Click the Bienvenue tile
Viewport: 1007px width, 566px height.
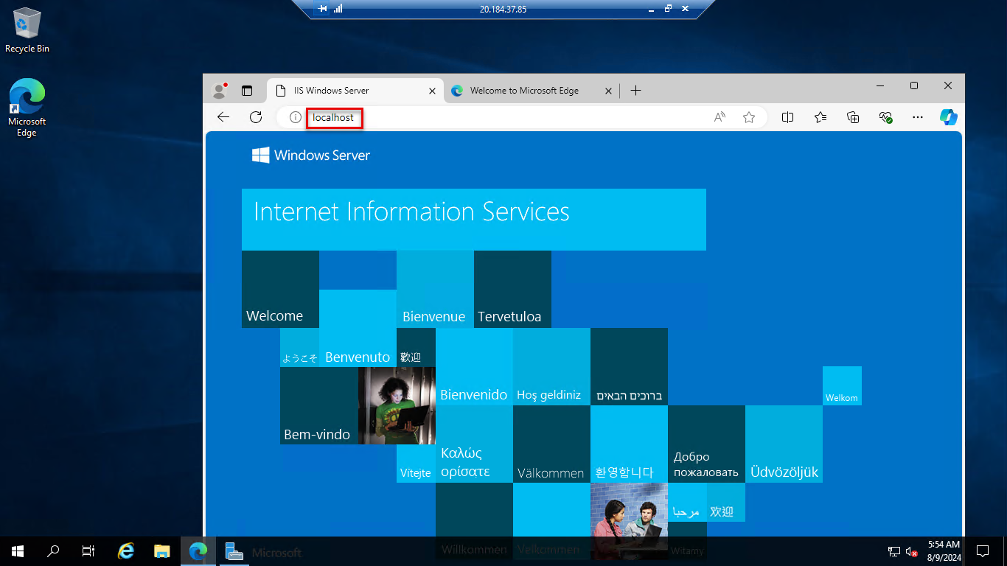coord(435,289)
